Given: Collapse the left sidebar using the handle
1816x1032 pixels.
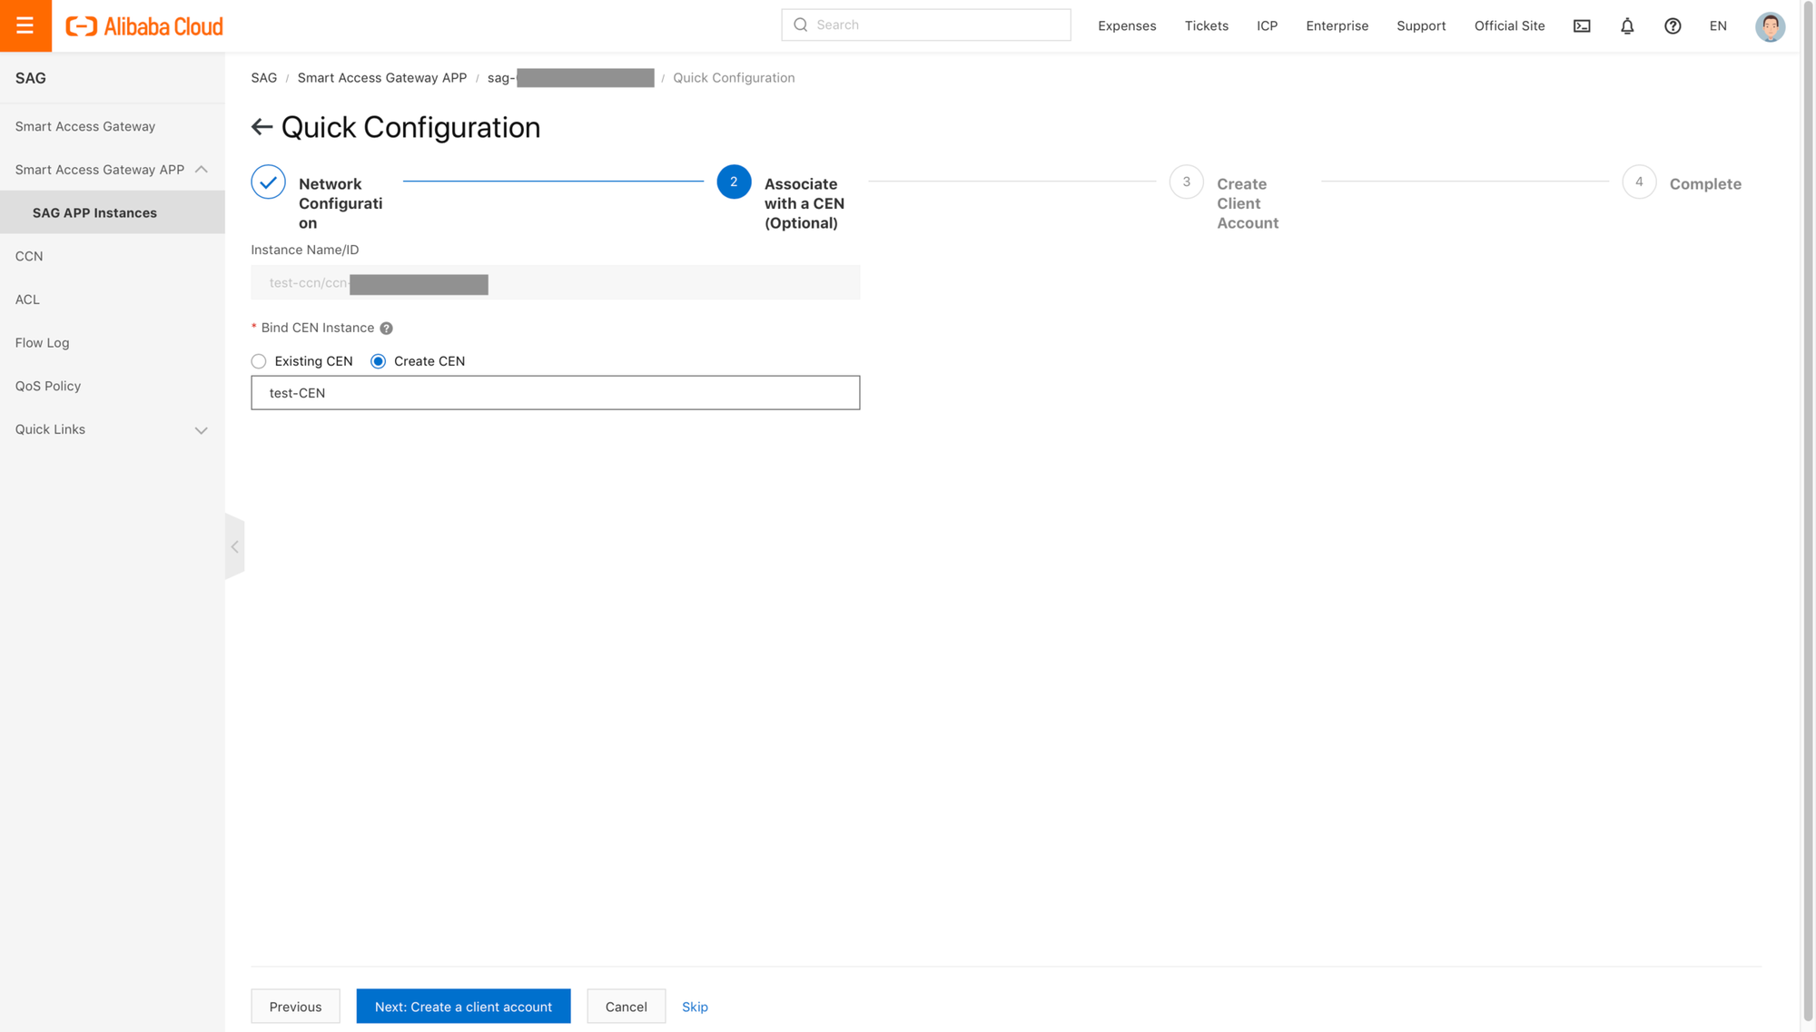Looking at the screenshot, I should point(235,546).
